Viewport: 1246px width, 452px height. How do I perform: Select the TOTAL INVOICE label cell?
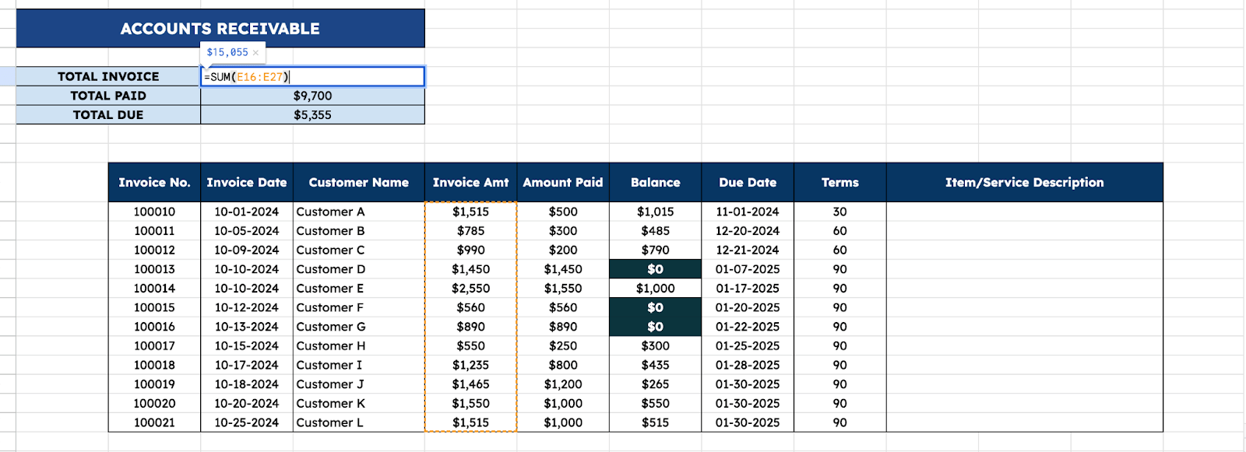coord(108,76)
